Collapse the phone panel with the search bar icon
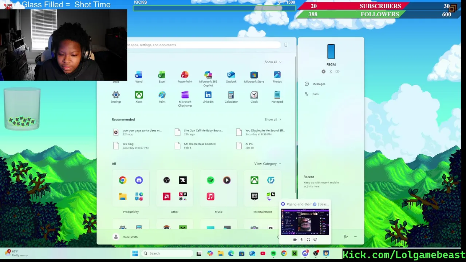466x262 pixels. [x=286, y=45]
